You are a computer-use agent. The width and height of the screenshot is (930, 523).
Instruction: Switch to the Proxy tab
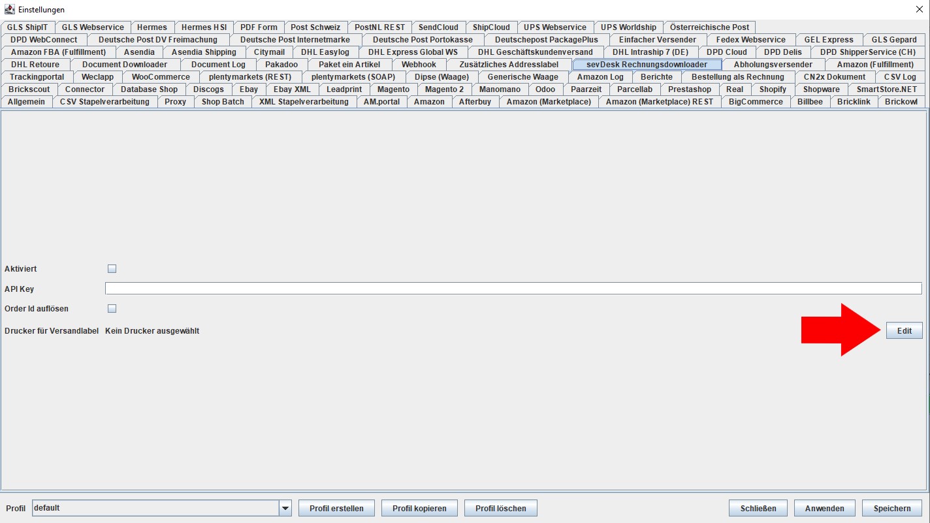175,102
